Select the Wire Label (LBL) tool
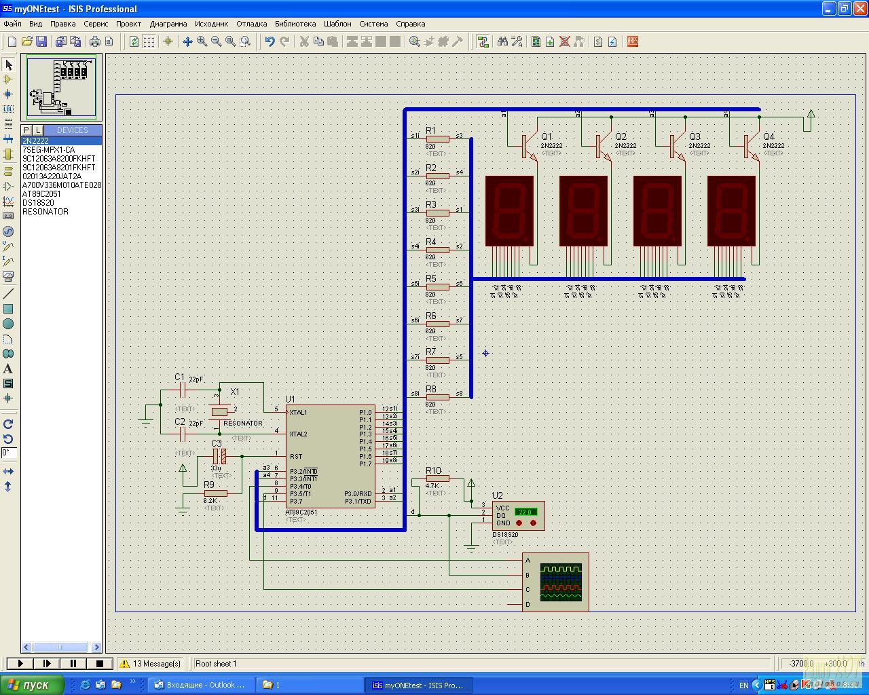Image resolution: width=869 pixels, height=695 pixels. tap(8, 109)
